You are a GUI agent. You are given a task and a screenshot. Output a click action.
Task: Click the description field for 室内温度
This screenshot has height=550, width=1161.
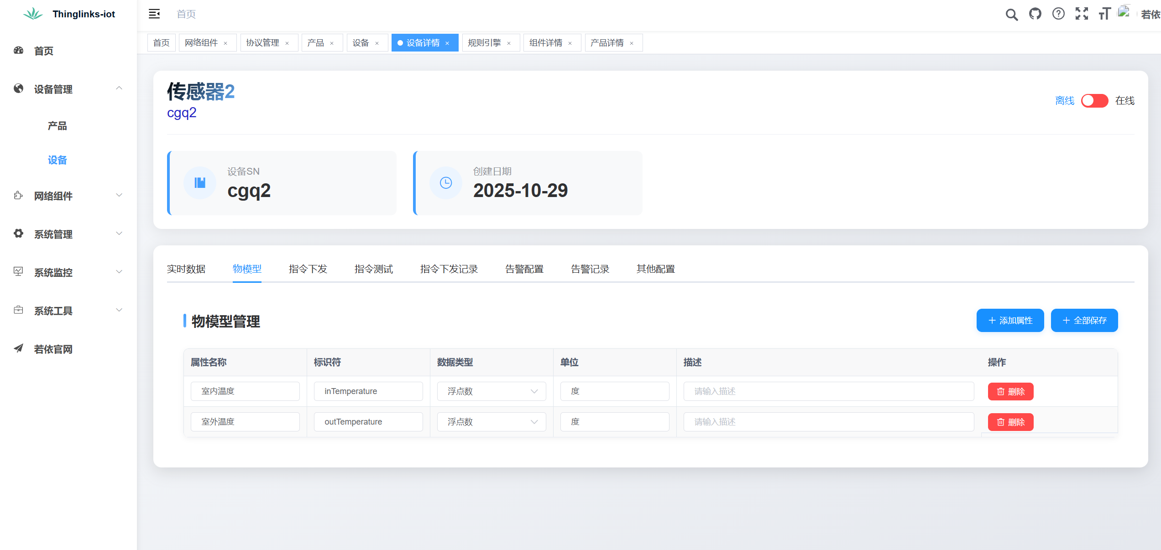pos(828,391)
